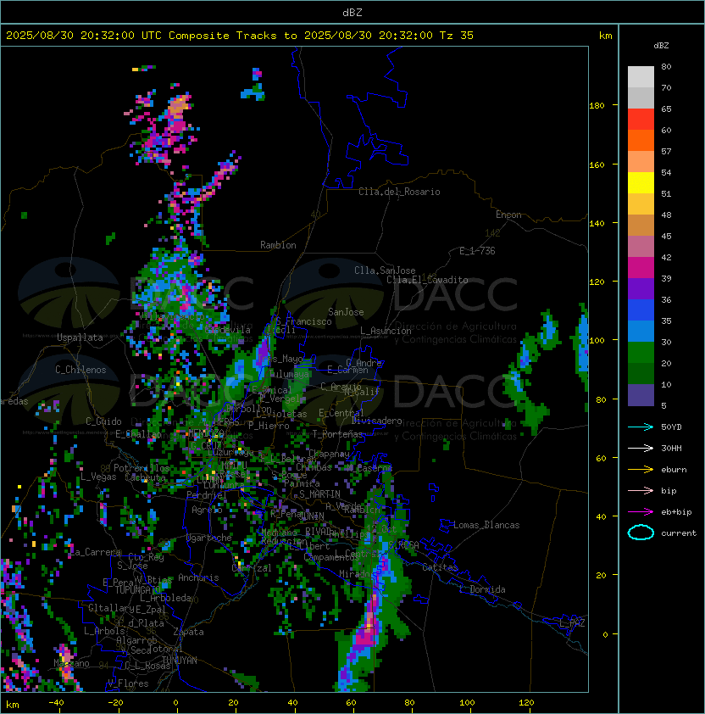Select the pink bip arrow in the legend

pos(641,491)
